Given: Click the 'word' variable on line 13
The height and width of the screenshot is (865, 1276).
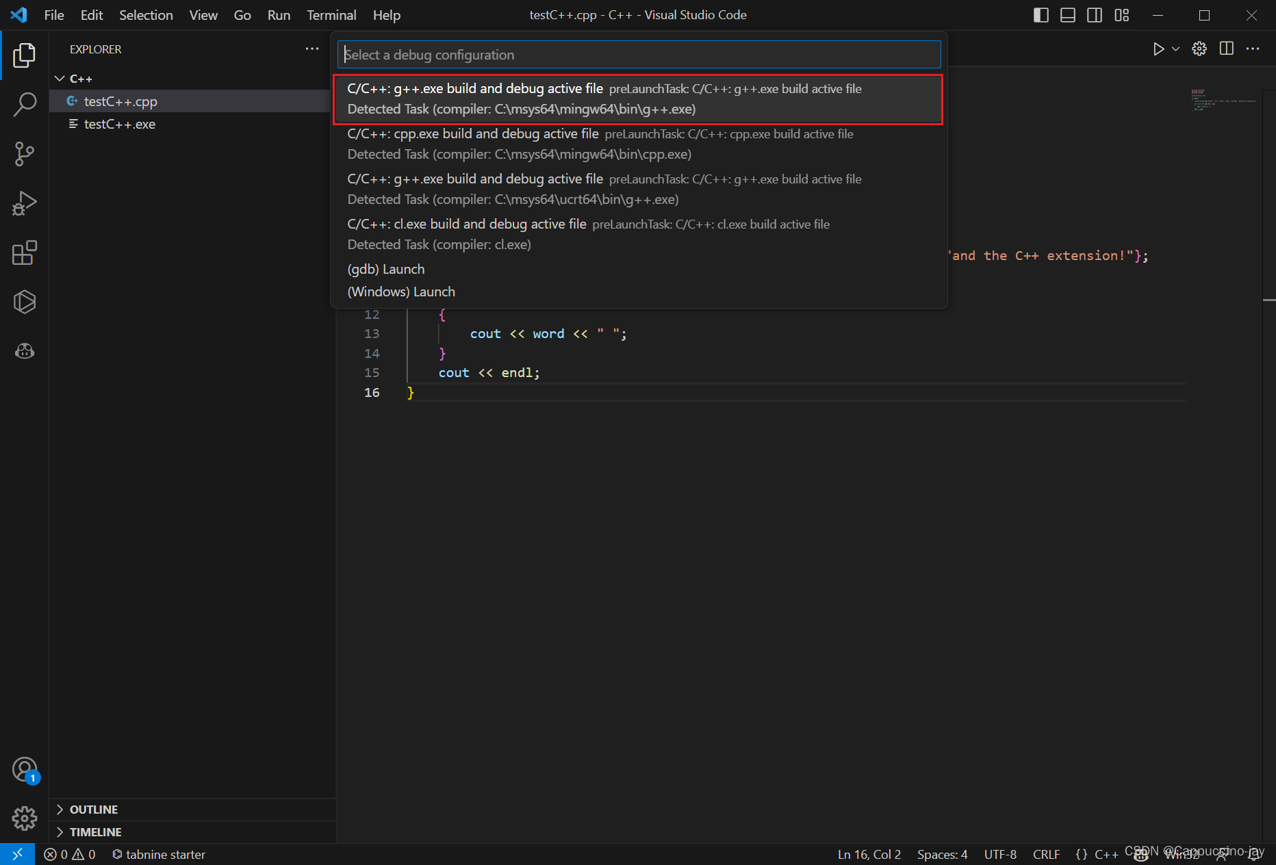Looking at the screenshot, I should 548,334.
